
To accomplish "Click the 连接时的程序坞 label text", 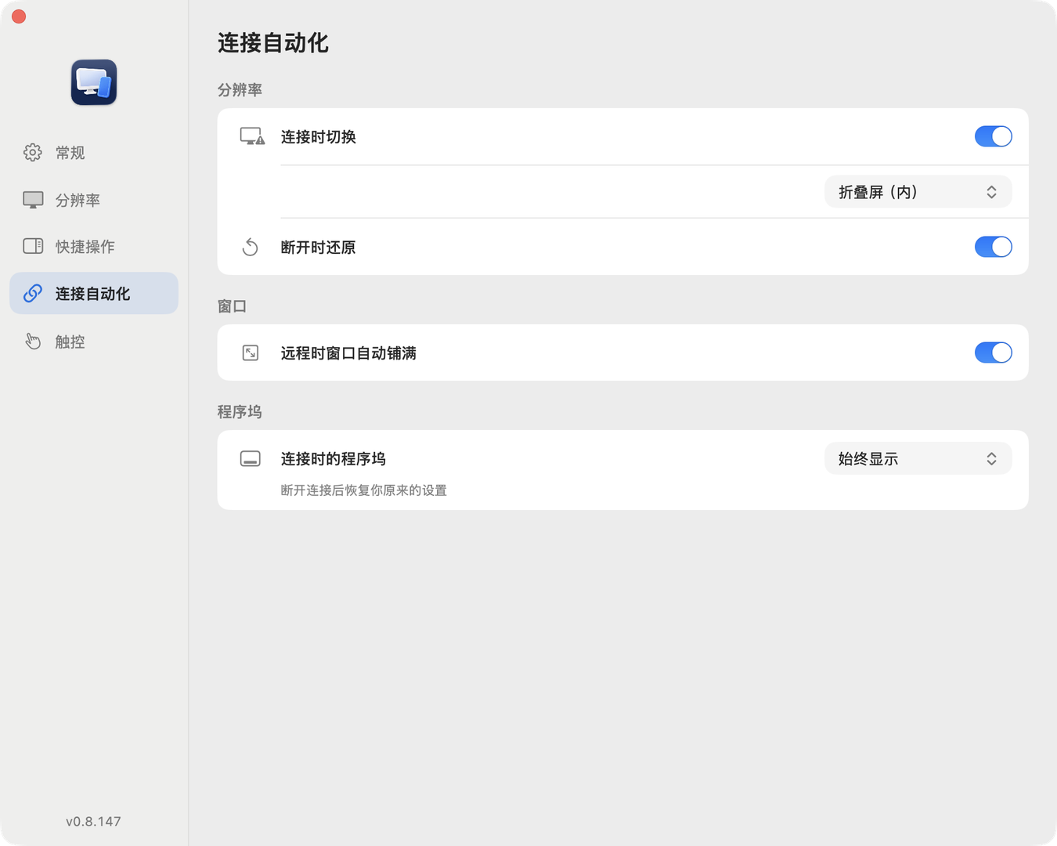I will 334,459.
